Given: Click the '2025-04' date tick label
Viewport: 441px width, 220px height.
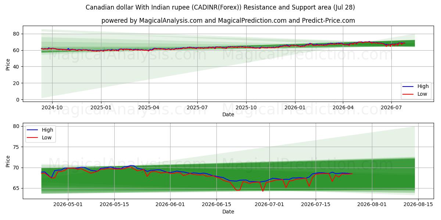Looking at the screenshot, I should coord(148,107).
